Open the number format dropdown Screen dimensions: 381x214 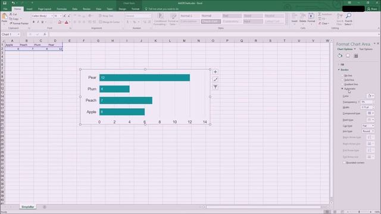click(149, 16)
